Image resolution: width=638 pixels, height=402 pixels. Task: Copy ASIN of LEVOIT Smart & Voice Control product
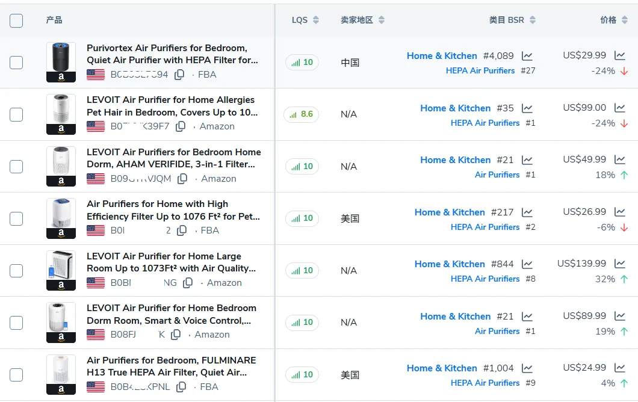point(176,335)
